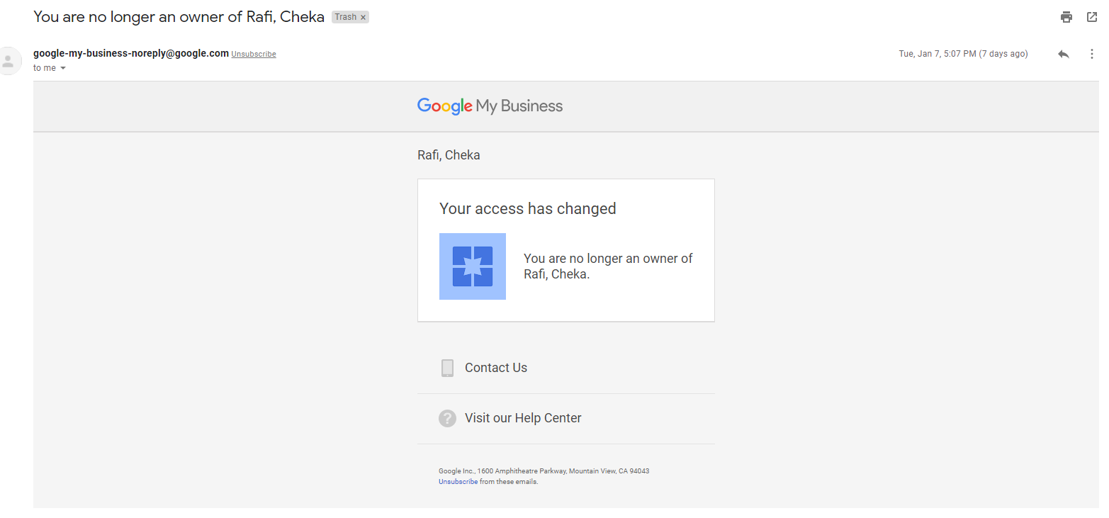Open the three-dot more options menu

[1091, 54]
